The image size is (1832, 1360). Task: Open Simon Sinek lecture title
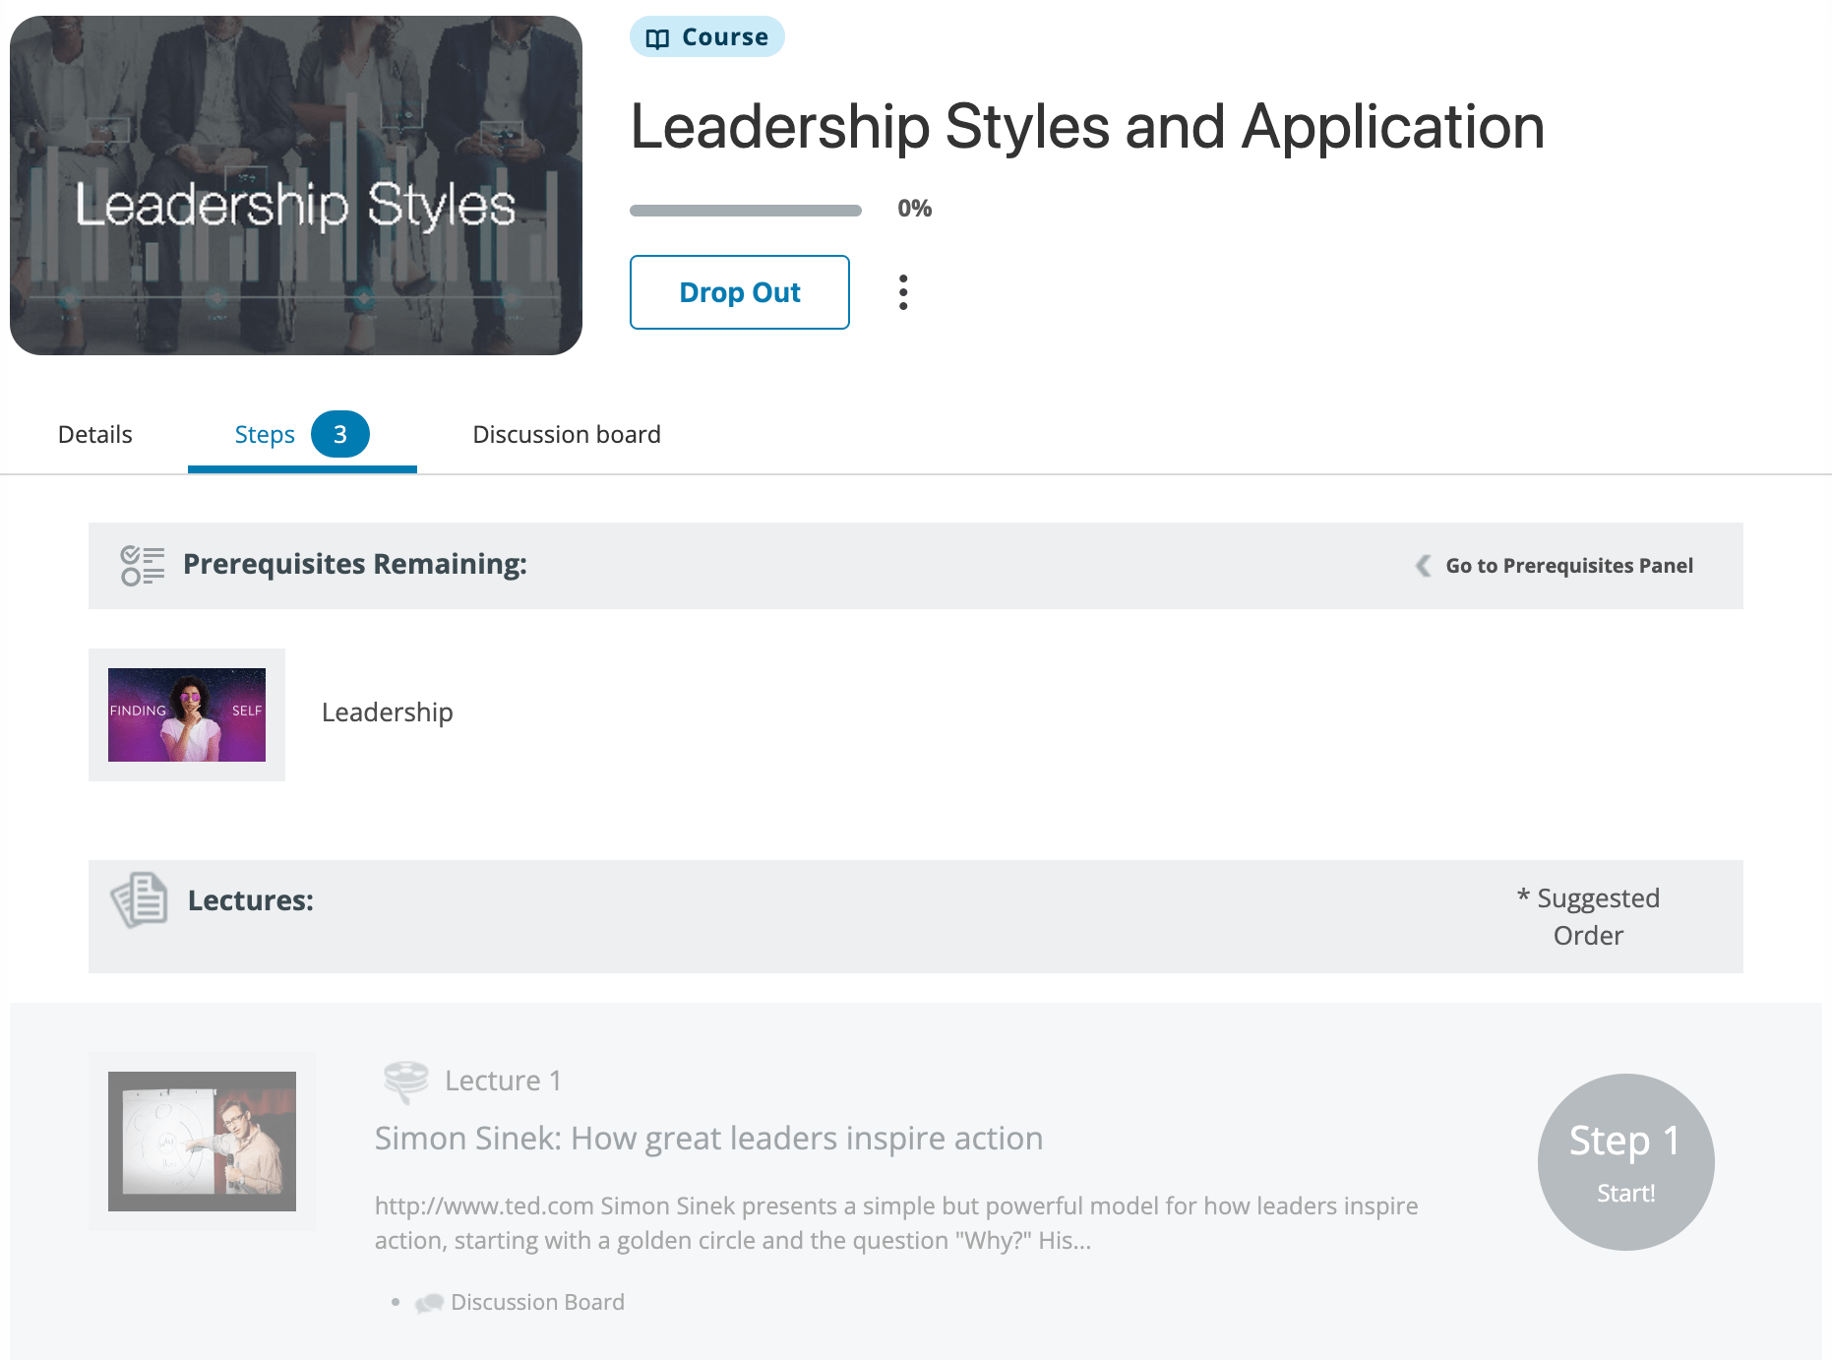pos(708,1139)
